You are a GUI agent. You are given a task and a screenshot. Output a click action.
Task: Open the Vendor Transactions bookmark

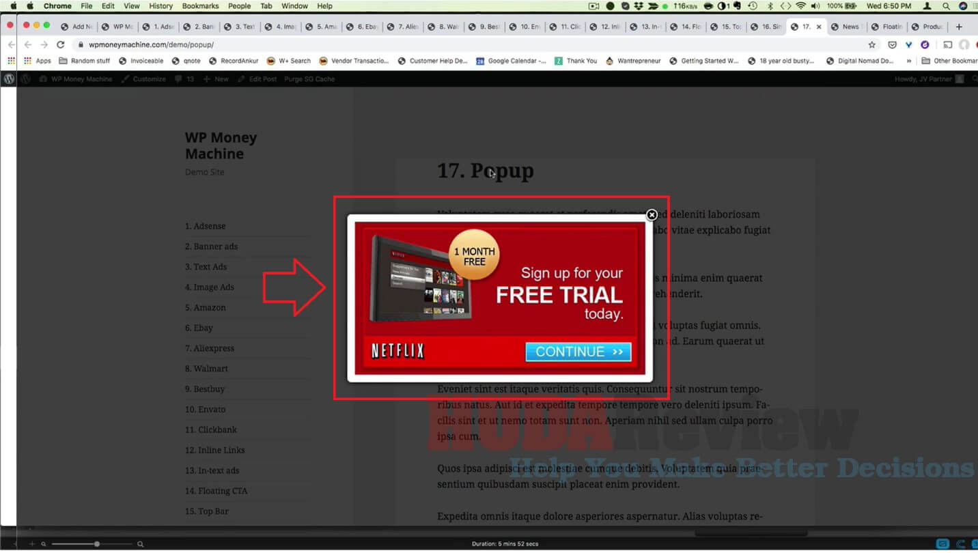click(x=354, y=61)
